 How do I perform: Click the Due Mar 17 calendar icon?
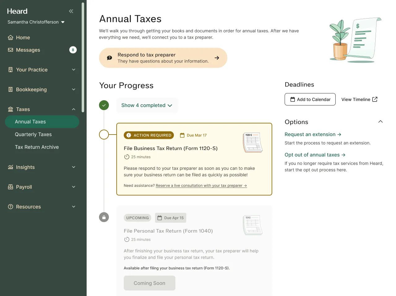182,135
